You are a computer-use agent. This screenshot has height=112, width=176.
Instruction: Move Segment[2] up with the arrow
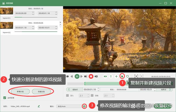pos(61,25)
